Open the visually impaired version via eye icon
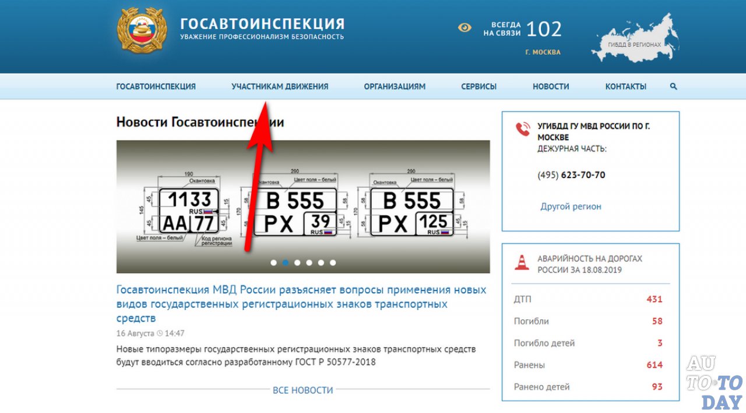This screenshot has height=413, width=746. [464, 27]
